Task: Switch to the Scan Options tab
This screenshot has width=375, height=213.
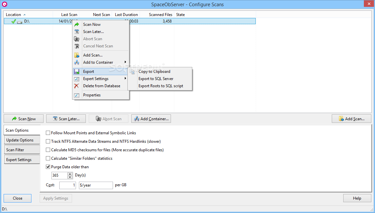Action: (22, 130)
